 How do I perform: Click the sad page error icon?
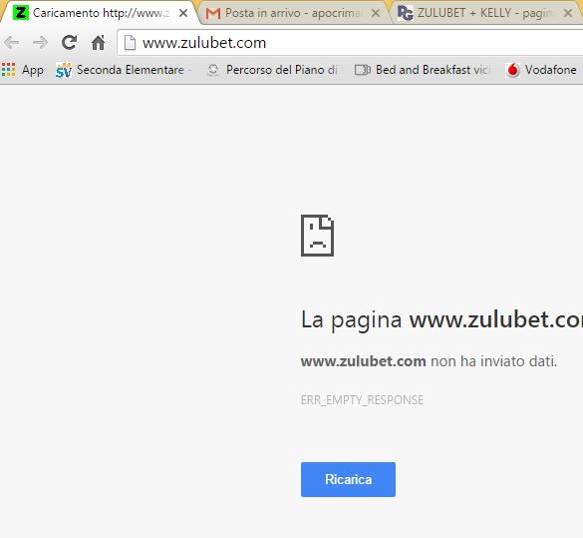(317, 236)
